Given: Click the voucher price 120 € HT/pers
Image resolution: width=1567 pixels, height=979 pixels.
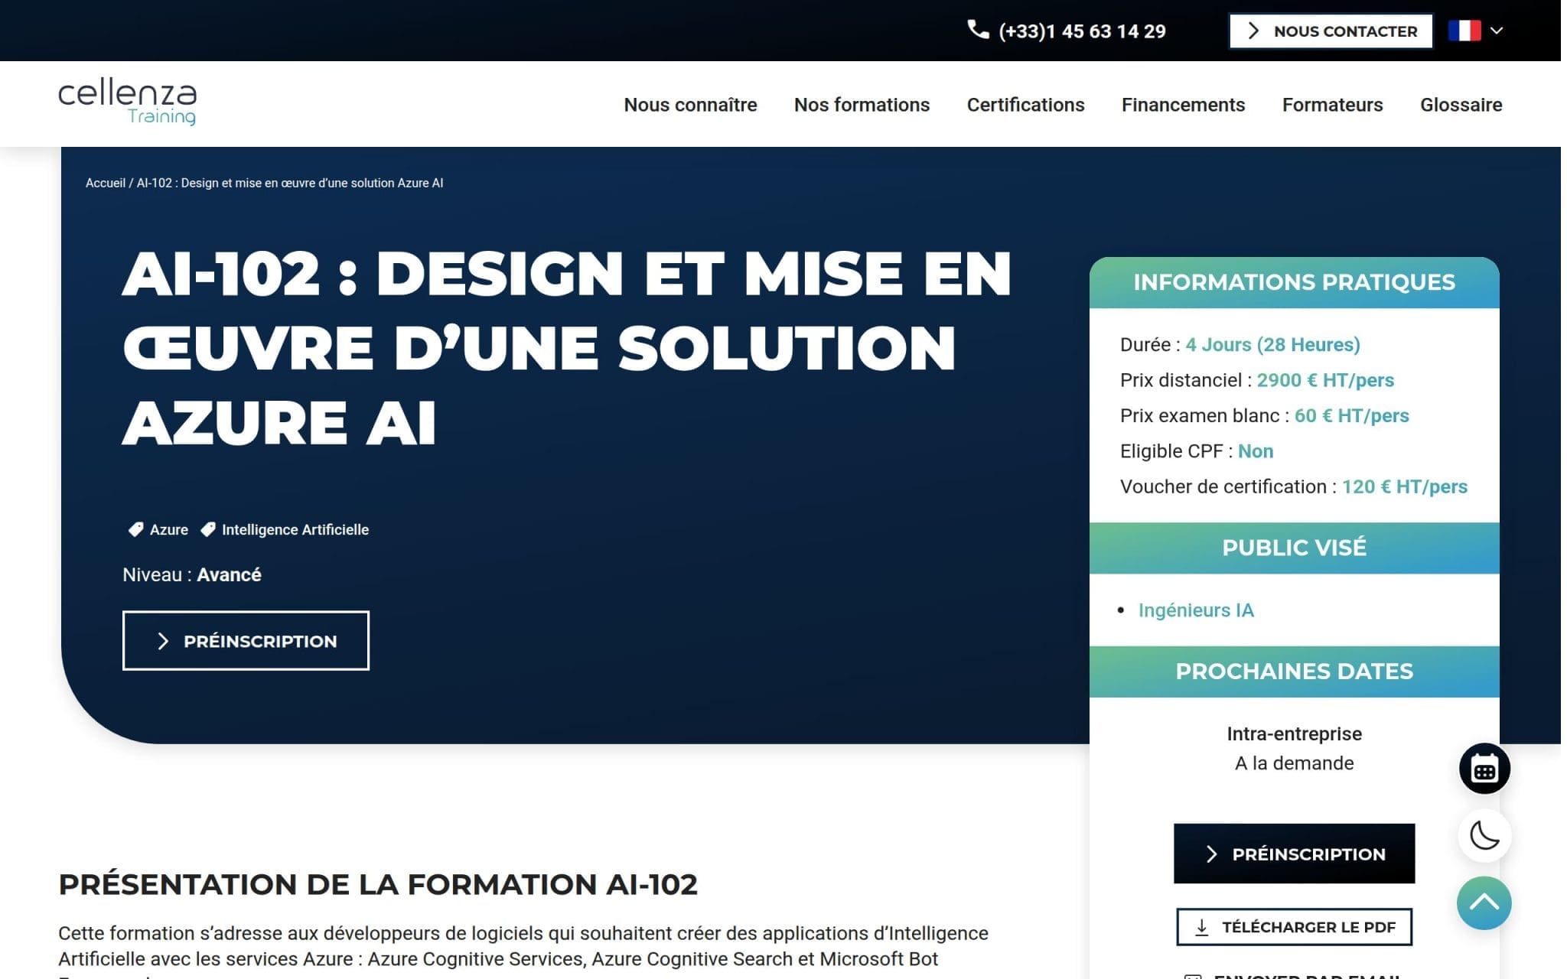Looking at the screenshot, I should tap(1404, 486).
